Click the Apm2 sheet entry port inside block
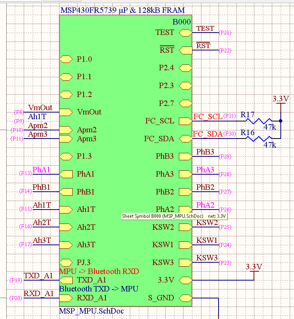 (x=66, y=130)
